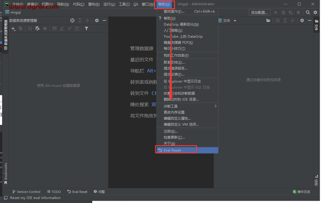
Task: Click the tool windows toggle icon in status bar
Action: [6, 198]
